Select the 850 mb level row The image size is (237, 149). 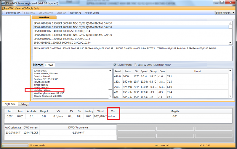tap(171, 92)
